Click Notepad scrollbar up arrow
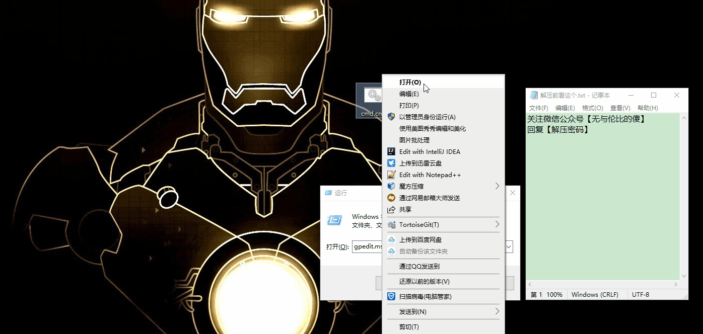703x334 pixels. pyautogui.click(x=684, y=118)
